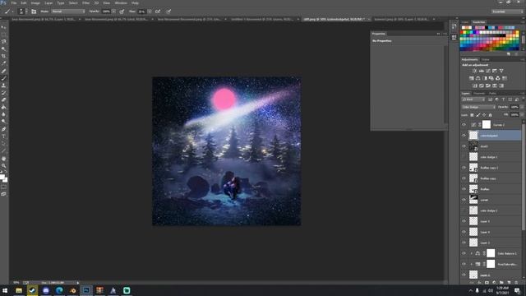
Task: Open the Flow slider arrow
Action: click(150, 12)
